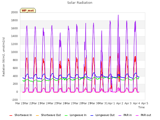Click the Mar 31 x-axis tick label
The image size is (160, 120).
(x=103, y=103)
